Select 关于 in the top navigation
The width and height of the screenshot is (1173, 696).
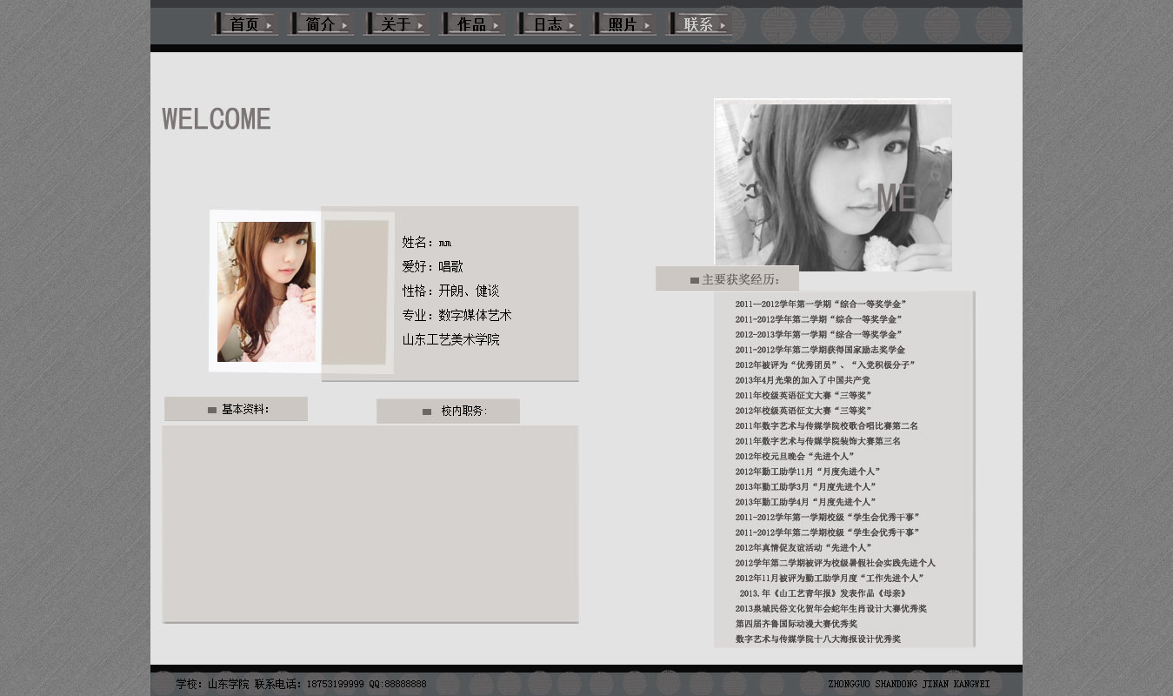[396, 24]
